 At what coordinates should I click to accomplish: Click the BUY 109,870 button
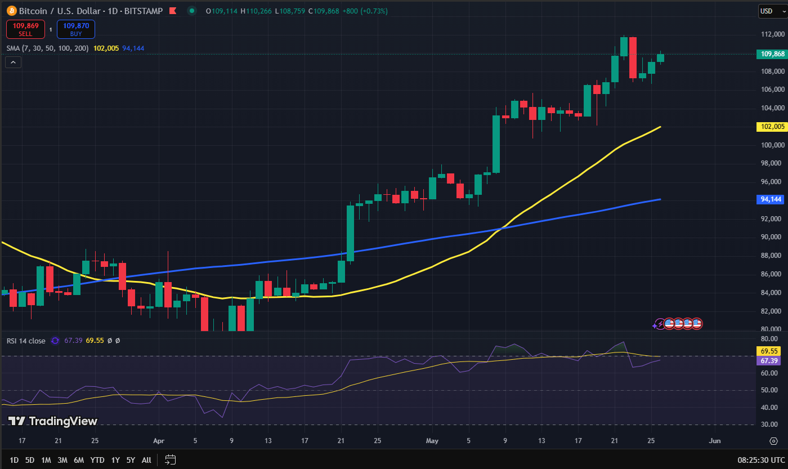76,29
